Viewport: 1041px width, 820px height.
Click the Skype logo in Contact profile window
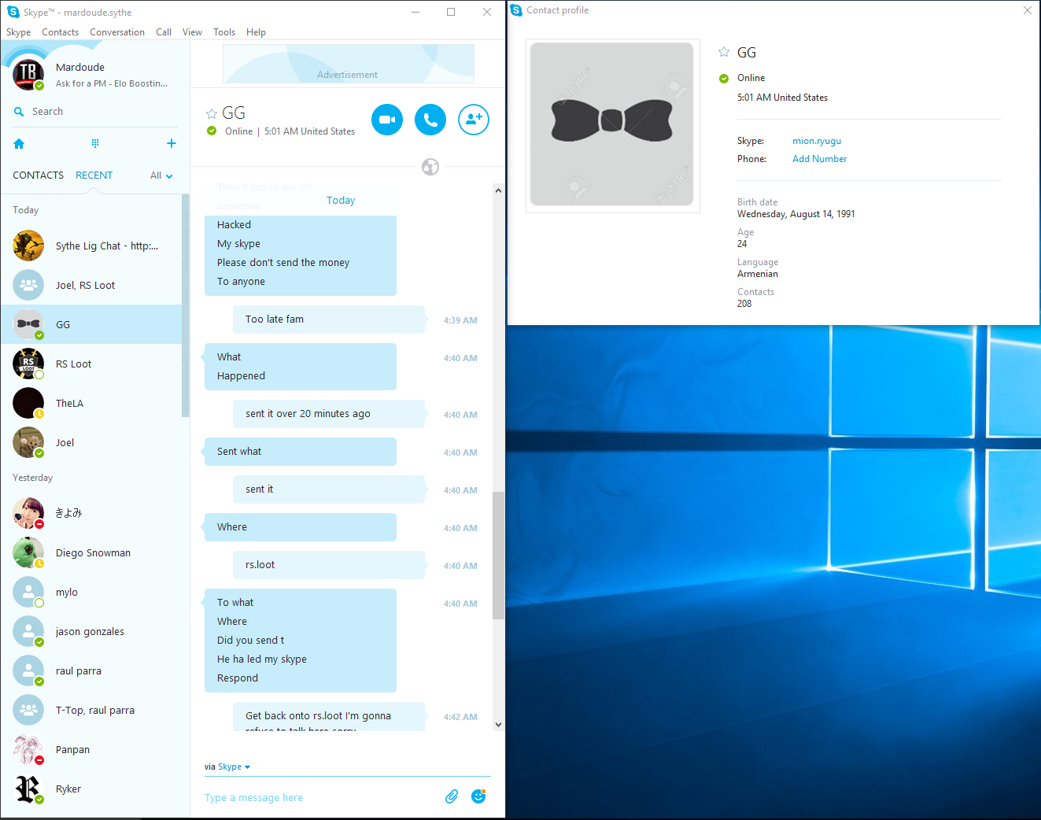coord(516,10)
